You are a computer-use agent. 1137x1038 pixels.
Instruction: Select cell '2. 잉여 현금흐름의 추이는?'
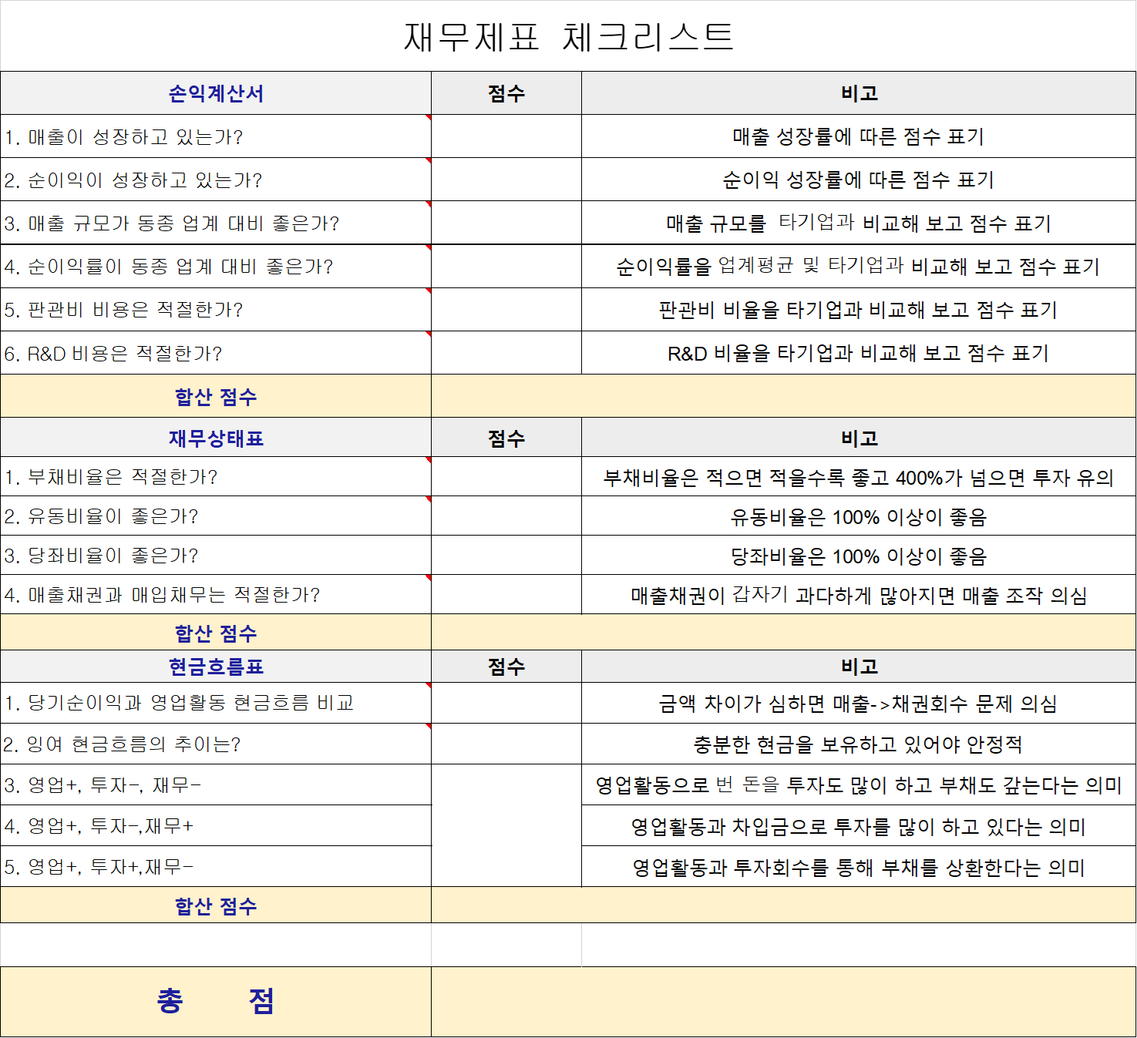point(216,744)
